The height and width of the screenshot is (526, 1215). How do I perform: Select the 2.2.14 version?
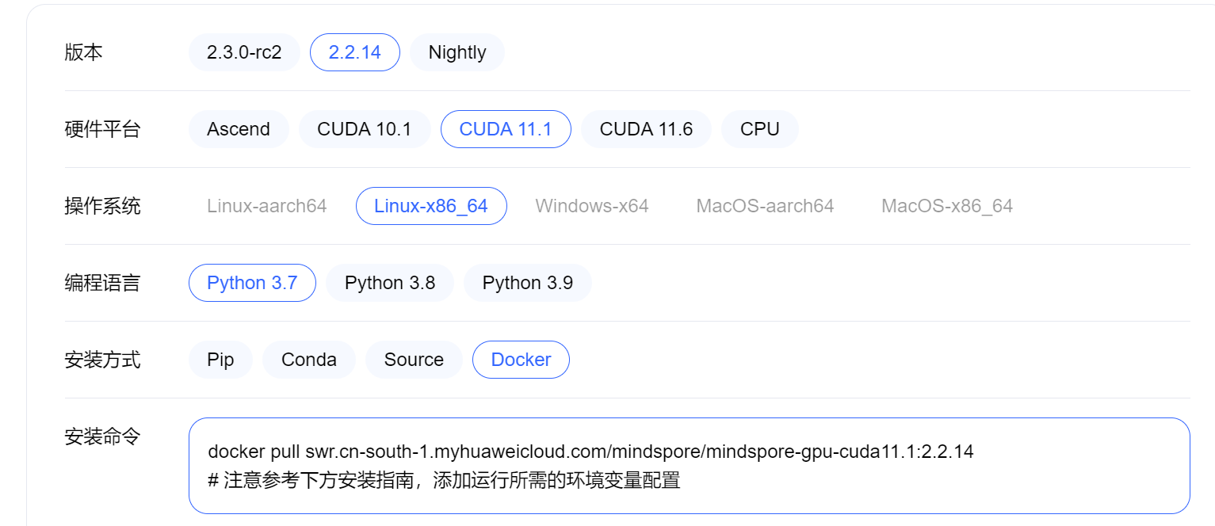[354, 52]
